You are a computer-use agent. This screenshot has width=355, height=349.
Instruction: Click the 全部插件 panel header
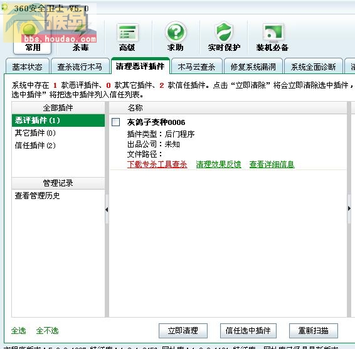[58, 107]
